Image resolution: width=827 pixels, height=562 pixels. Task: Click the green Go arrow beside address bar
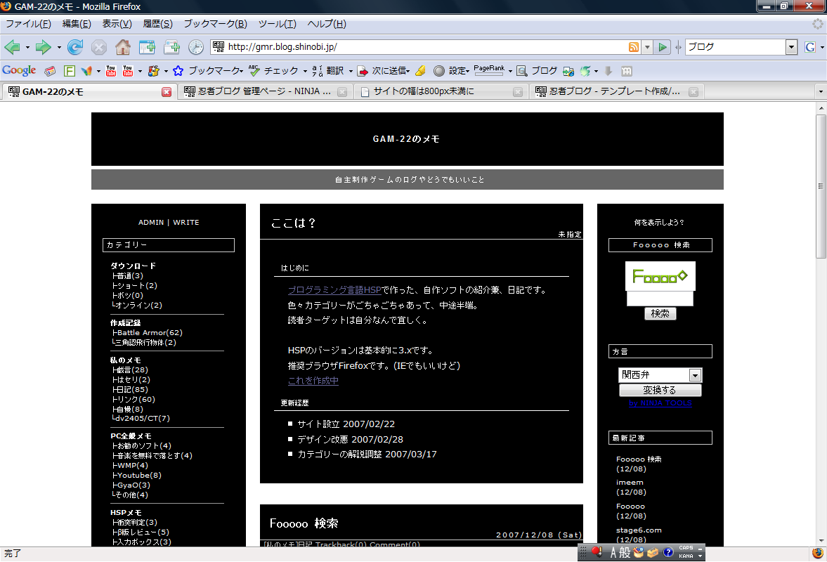[x=663, y=47]
